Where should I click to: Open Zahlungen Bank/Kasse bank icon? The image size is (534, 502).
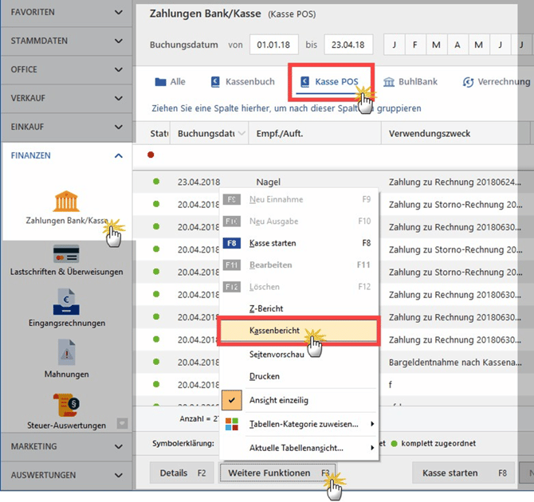[66, 200]
